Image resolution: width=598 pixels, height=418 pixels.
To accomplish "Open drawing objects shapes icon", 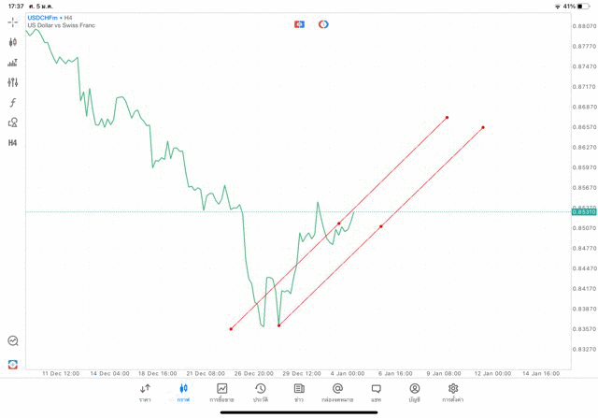I will coord(13,123).
